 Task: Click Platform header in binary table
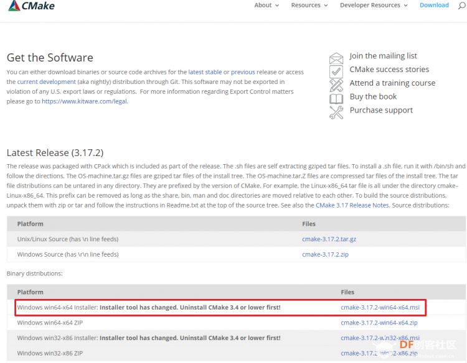[30, 292]
